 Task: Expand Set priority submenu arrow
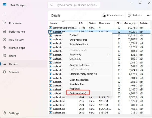[x=109, y=55]
